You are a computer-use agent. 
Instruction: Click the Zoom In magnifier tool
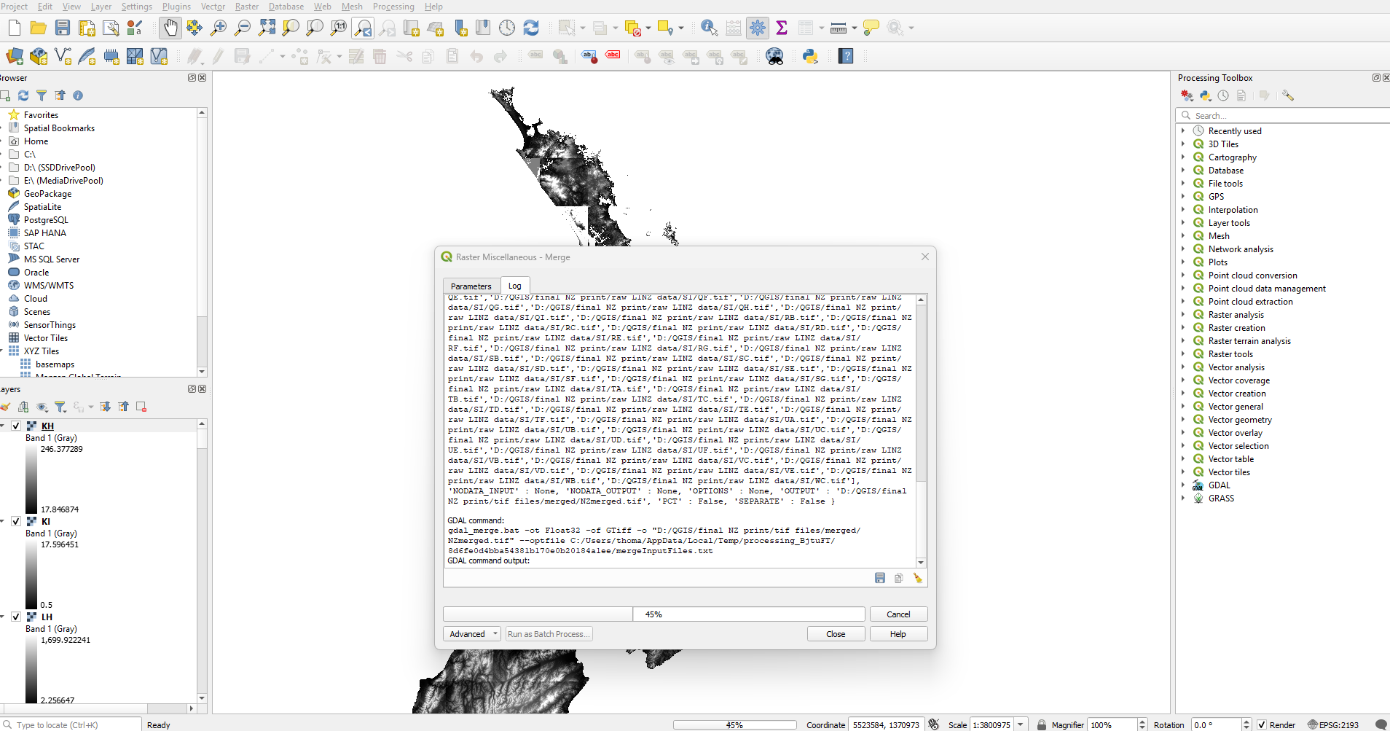click(x=218, y=28)
